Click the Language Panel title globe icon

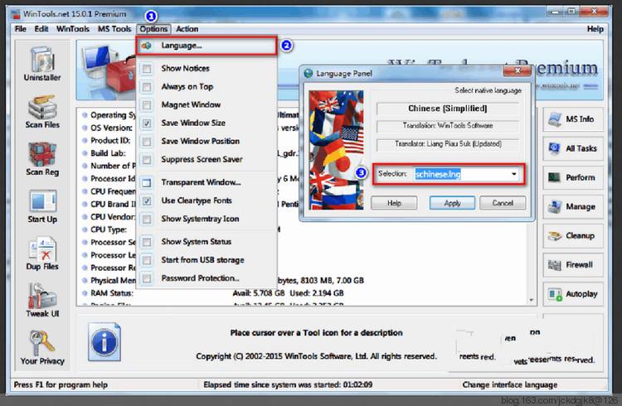coord(309,74)
